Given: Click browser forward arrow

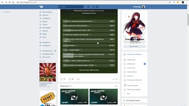Looking at the screenshot, I should (6, 2).
